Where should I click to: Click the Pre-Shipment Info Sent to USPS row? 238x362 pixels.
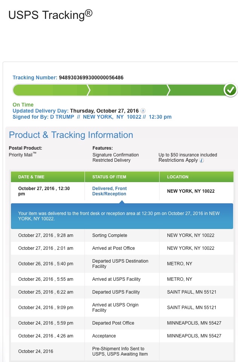(122, 351)
